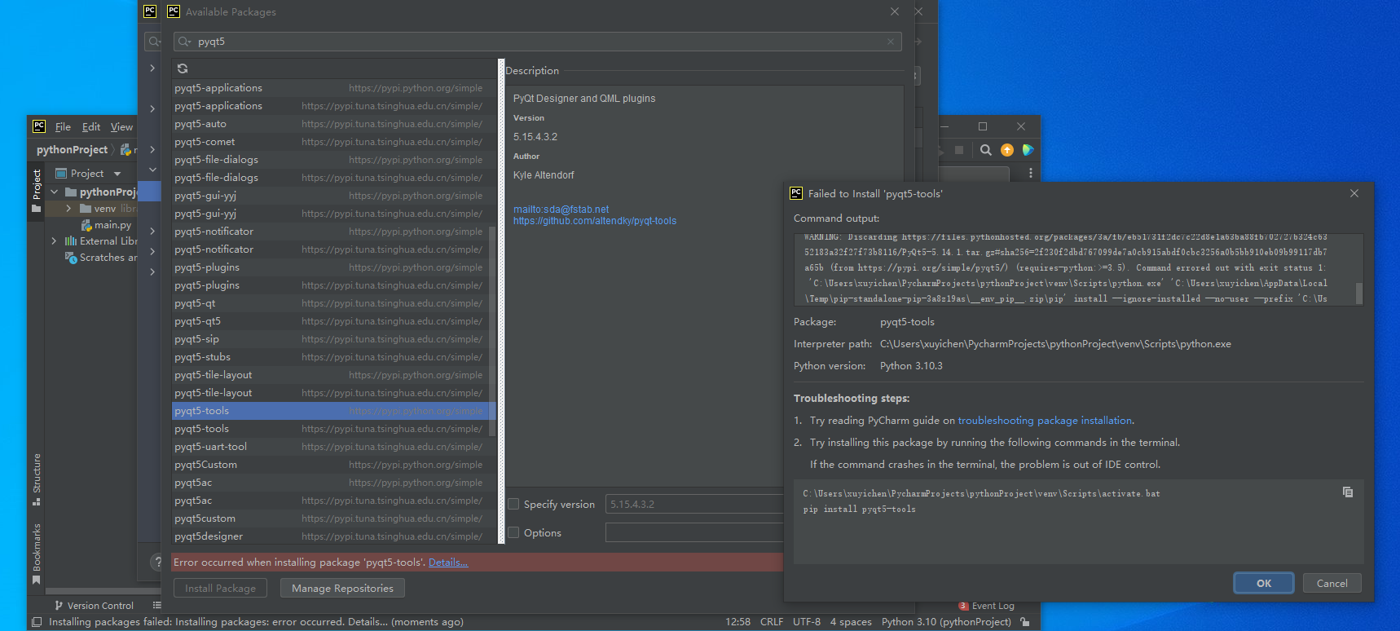Click OK in the Failed to Install dialog
The image size is (1400, 631).
[x=1264, y=583]
